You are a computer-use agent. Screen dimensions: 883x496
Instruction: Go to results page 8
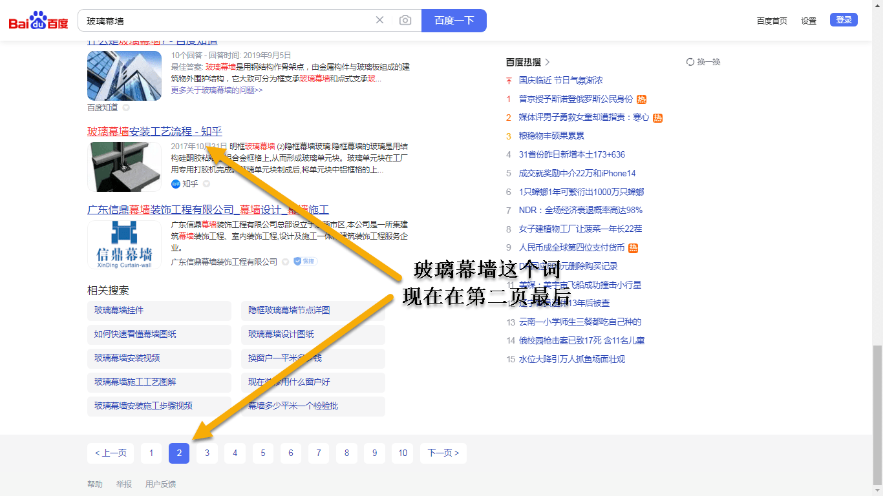point(346,453)
